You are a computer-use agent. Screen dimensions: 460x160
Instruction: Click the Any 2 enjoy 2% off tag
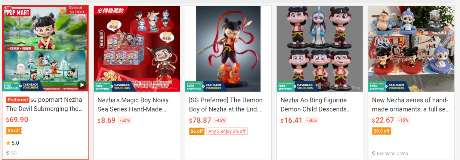(x=227, y=131)
